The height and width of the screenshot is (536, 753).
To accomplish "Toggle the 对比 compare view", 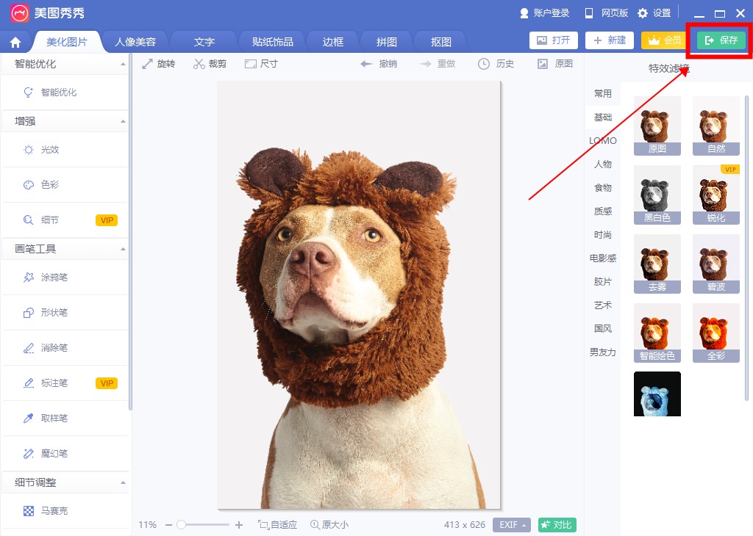I will (557, 525).
